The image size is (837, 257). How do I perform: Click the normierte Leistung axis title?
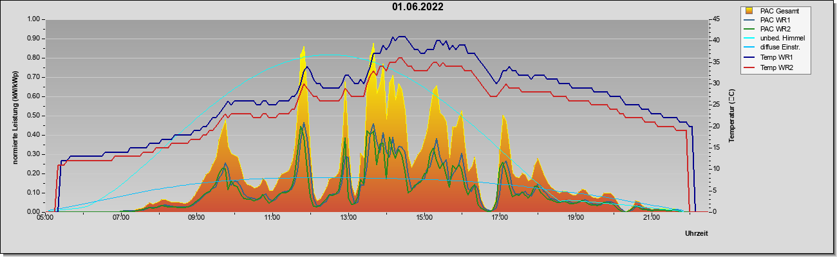(x=15, y=116)
